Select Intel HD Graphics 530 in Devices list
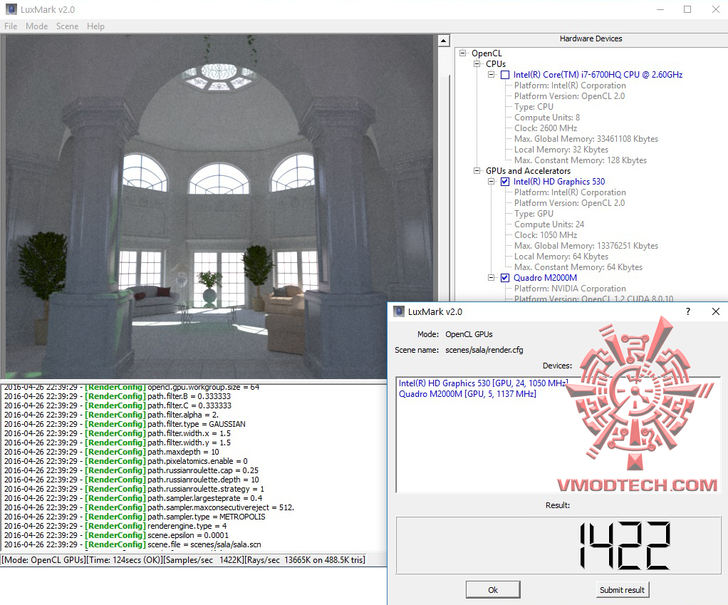This screenshot has width=728, height=605. [x=484, y=383]
